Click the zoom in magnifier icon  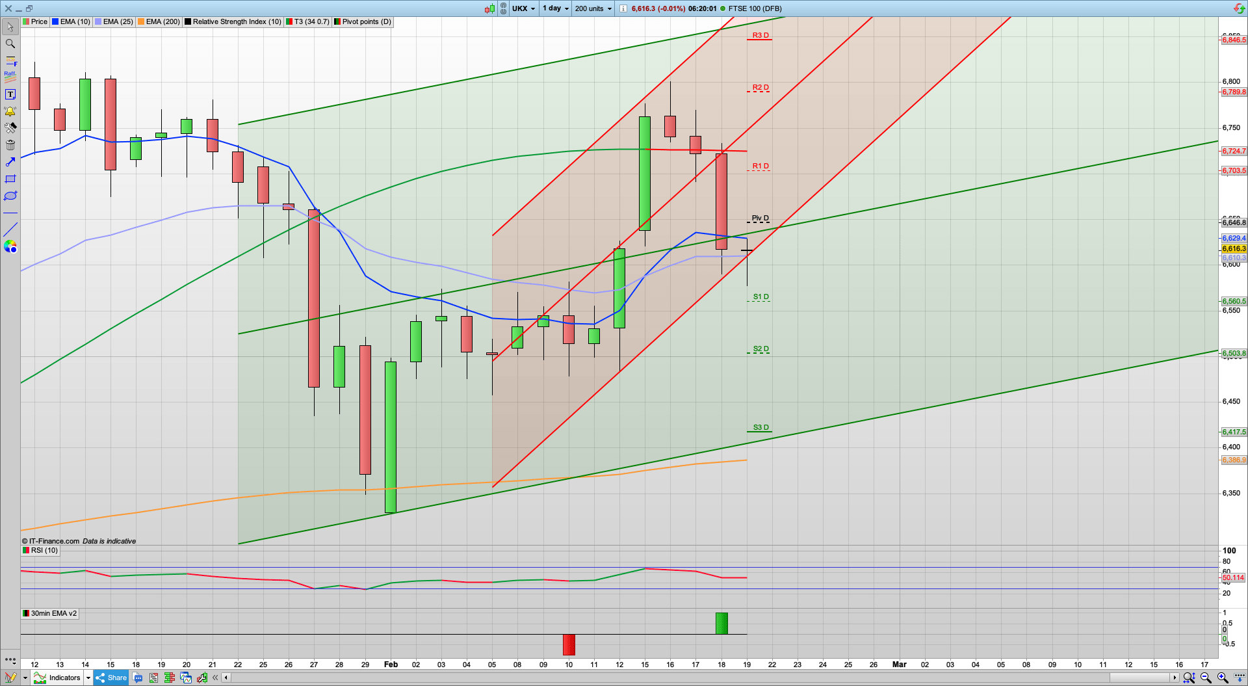pos(1222,678)
